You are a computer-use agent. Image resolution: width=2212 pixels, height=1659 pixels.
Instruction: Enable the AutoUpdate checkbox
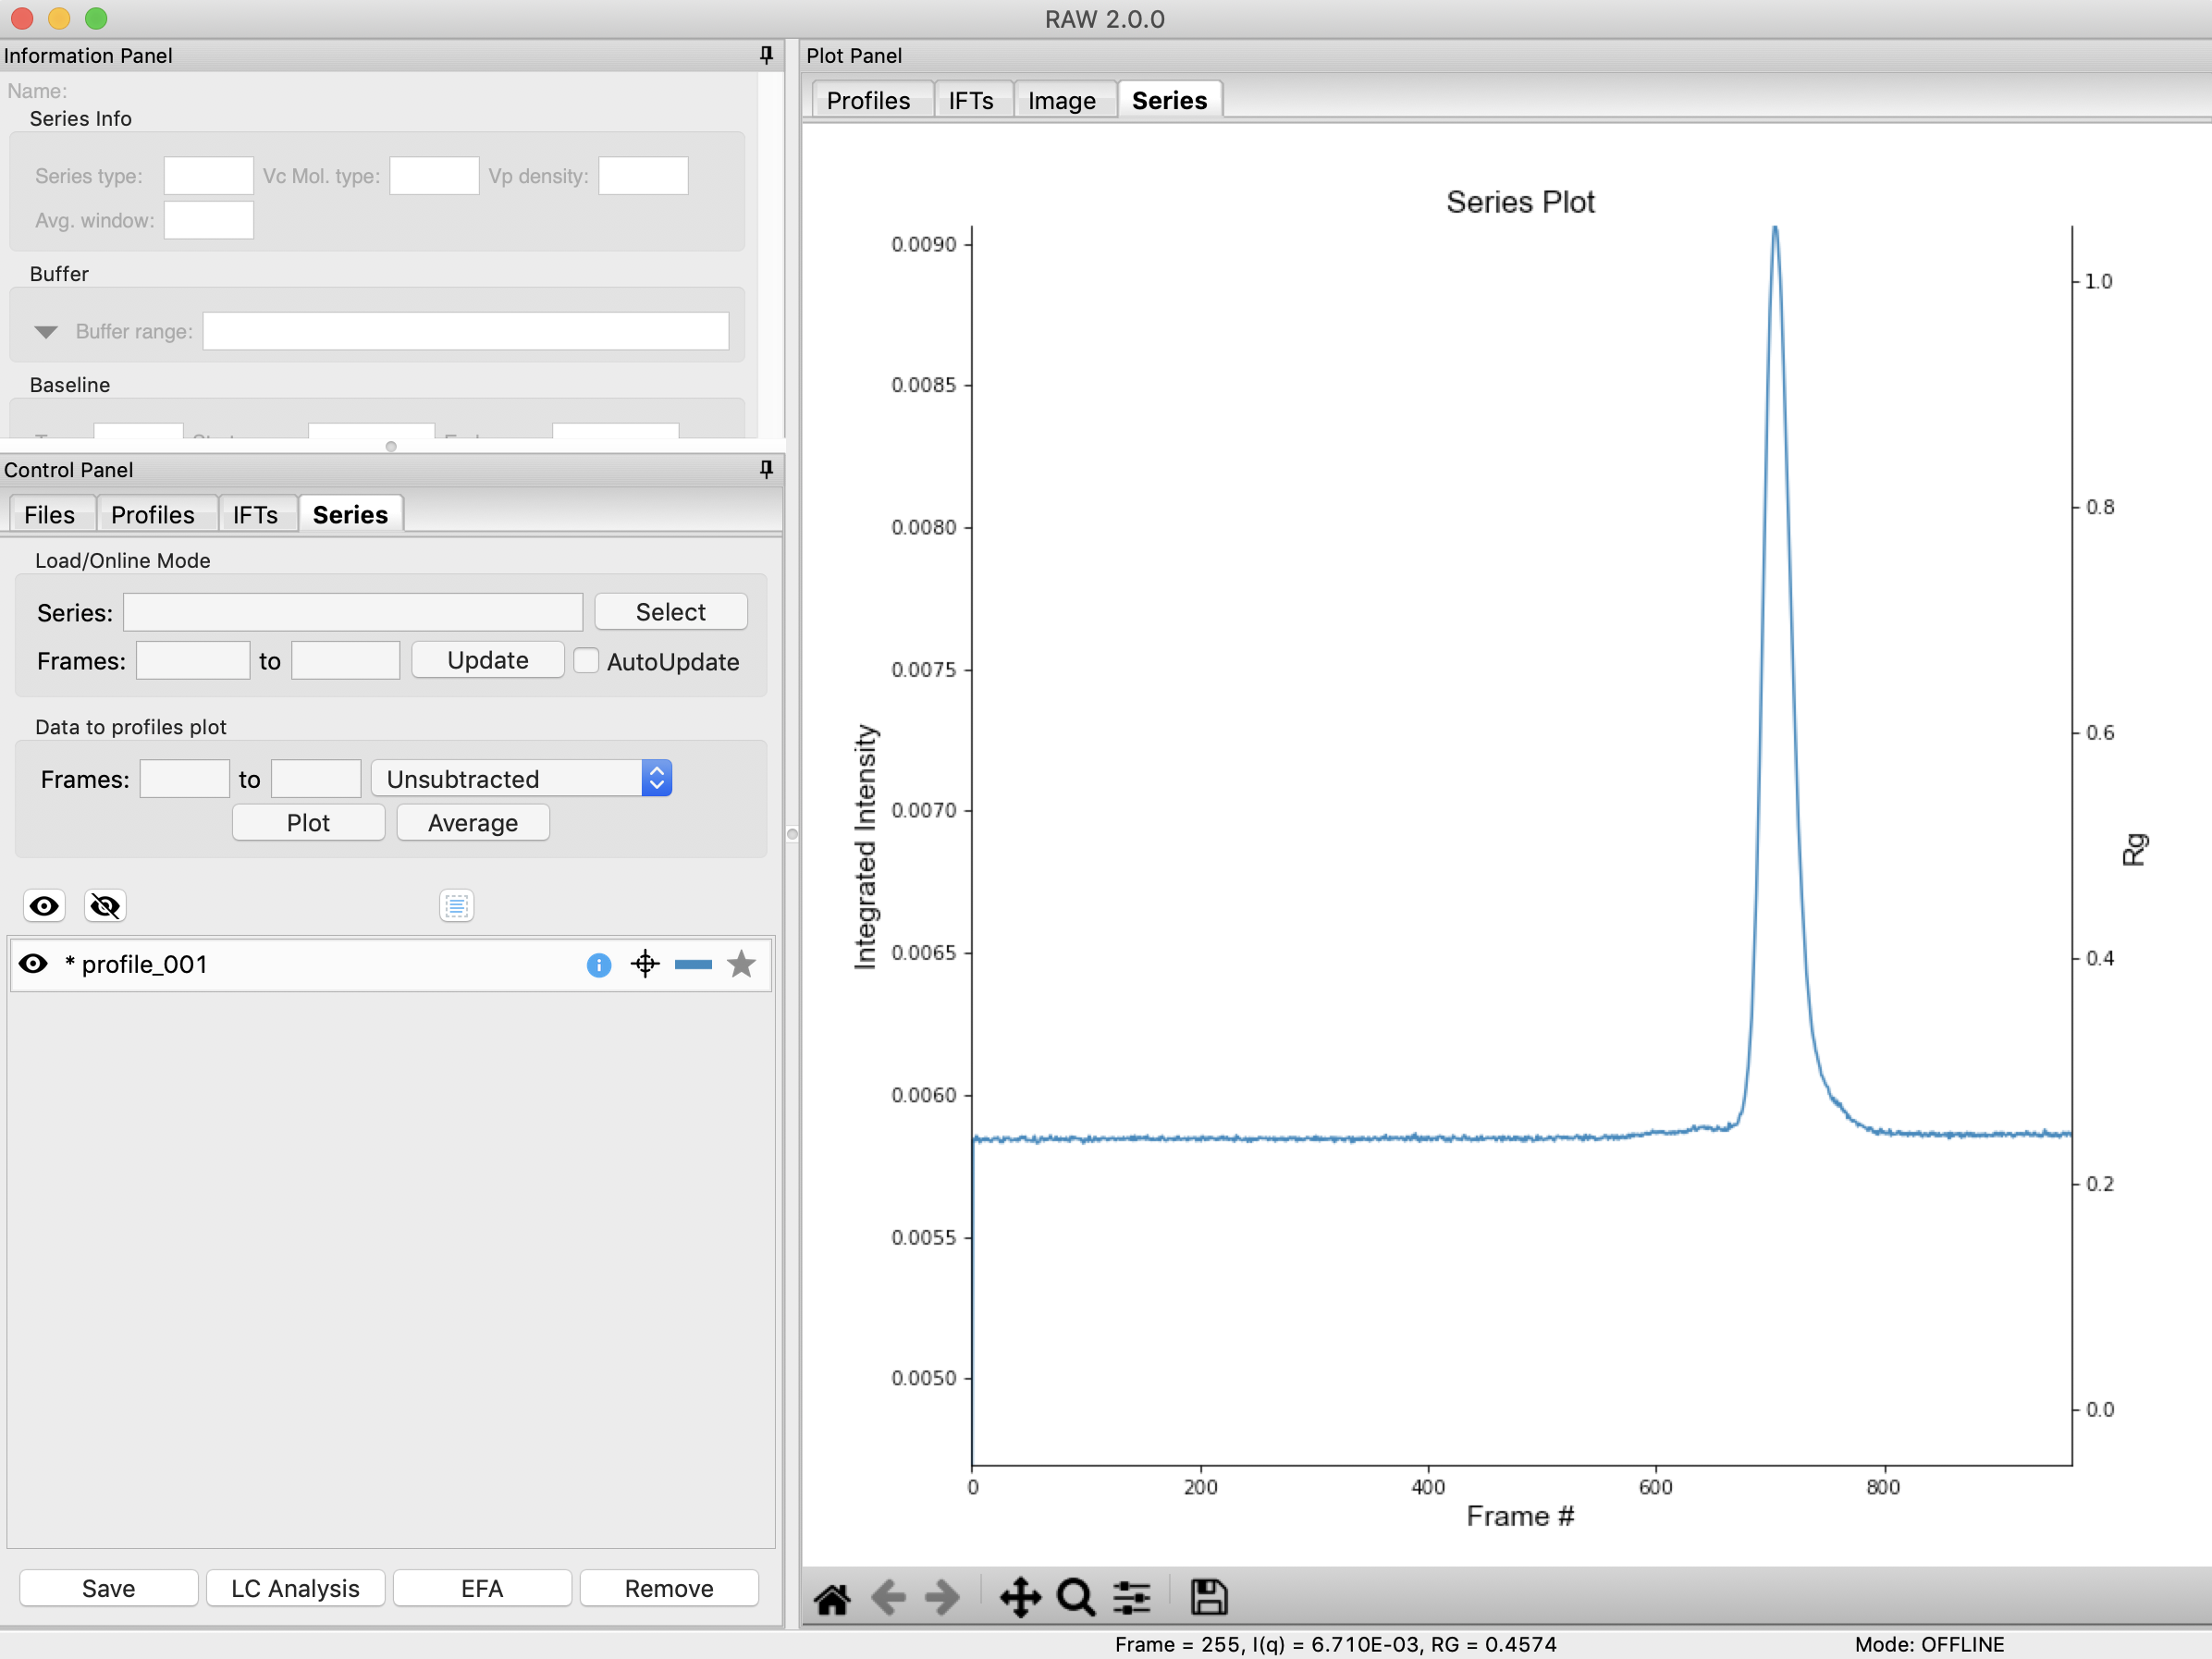coord(587,661)
